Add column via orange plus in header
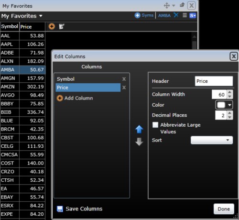The height and width of the screenshot is (220, 239). pos(52,26)
